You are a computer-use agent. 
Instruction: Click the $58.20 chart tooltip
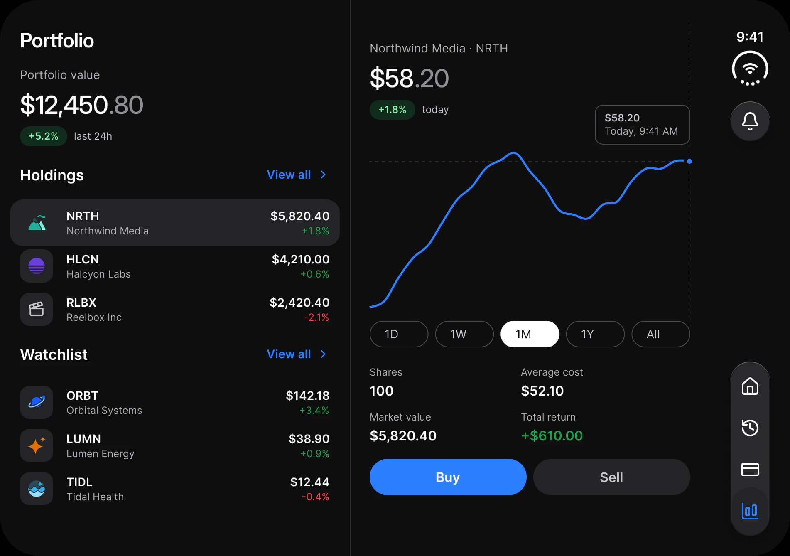[642, 125]
